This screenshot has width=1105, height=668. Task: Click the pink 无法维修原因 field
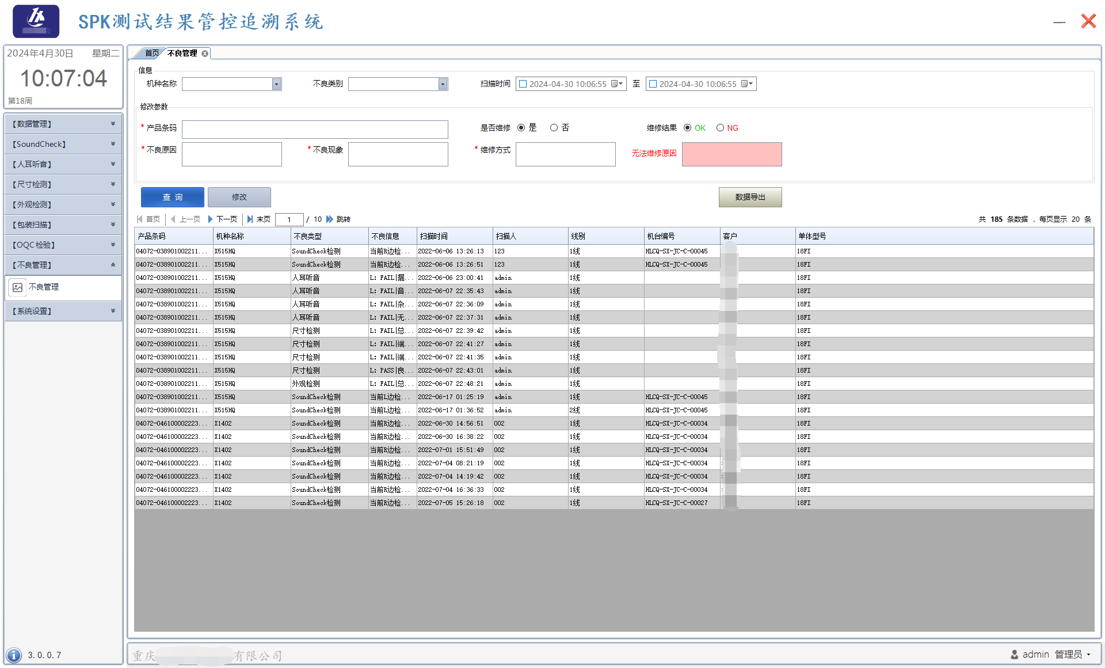[731, 154]
